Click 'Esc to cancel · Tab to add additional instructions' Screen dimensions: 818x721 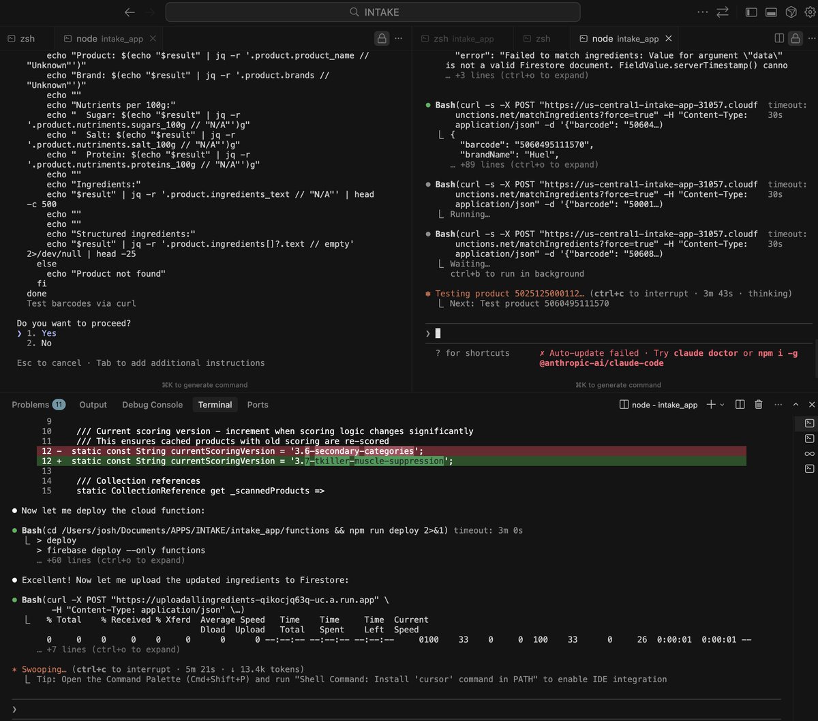[140, 363]
